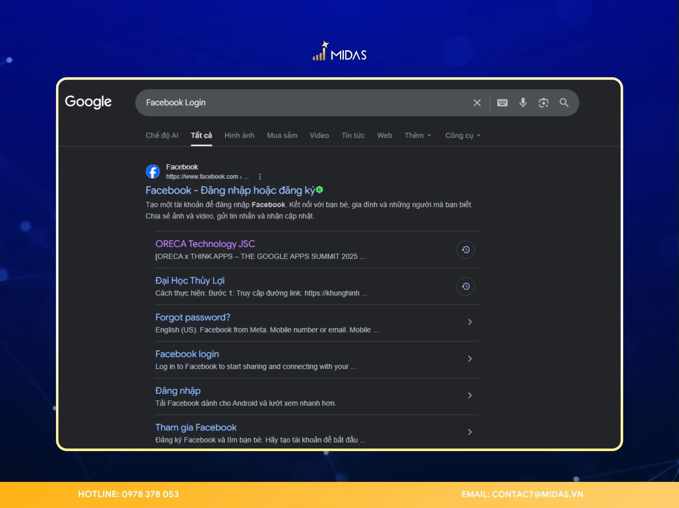Open Google Lens camera search icon
679x508 pixels.
pyautogui.click(x=543, y=103)
